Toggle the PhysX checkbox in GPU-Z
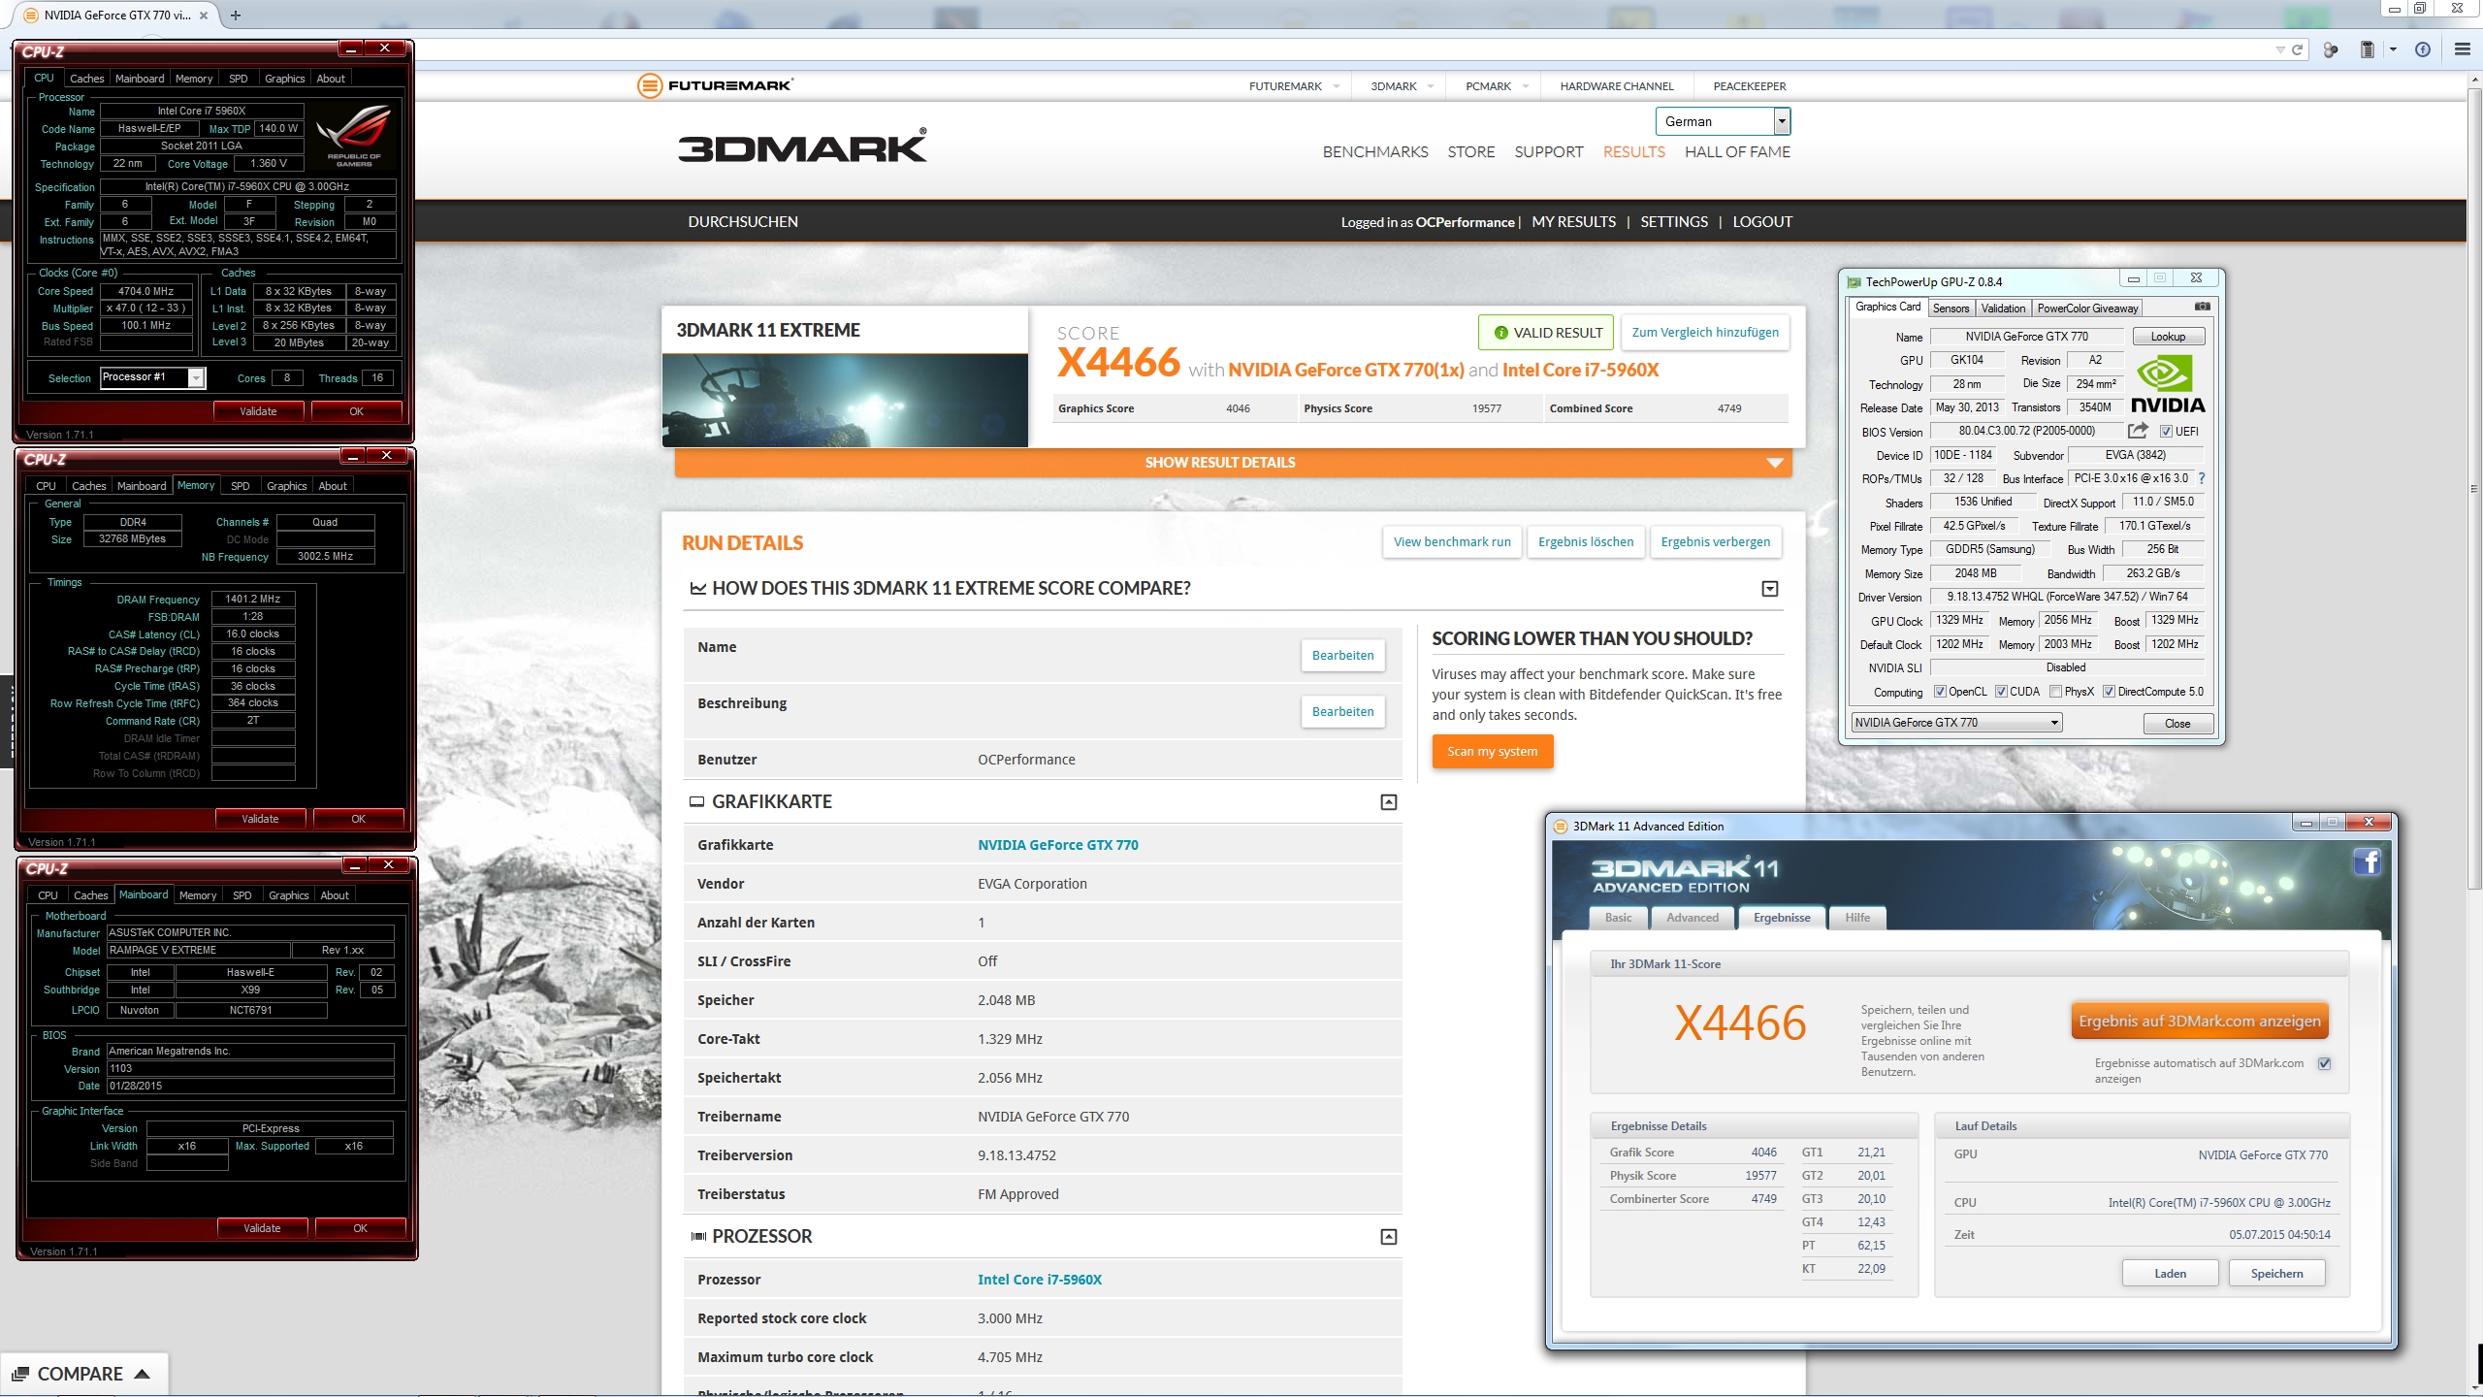 [2055, 692]
